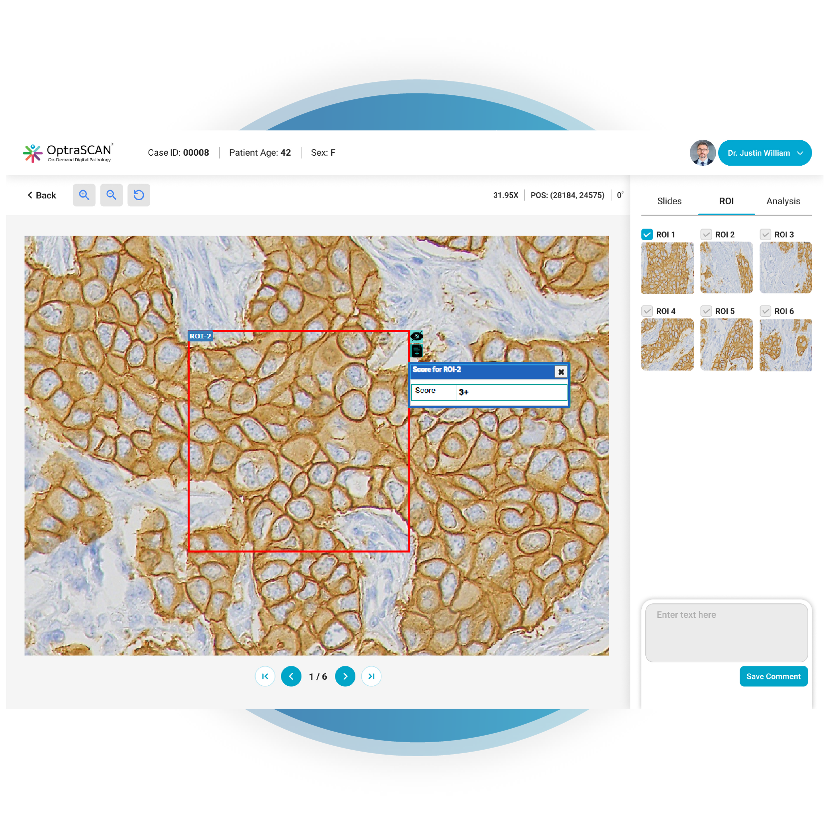Uncheck the ROI 1 checkbox
Screen dimensions: 834x834
tap(647, 235)
